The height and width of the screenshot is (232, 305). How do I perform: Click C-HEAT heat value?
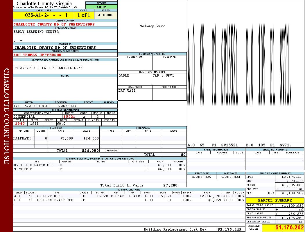click(x=117, y=196)
